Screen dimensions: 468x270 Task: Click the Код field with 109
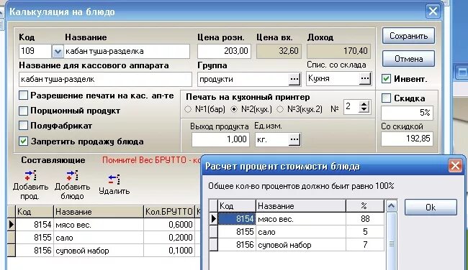tap(35, 51)
